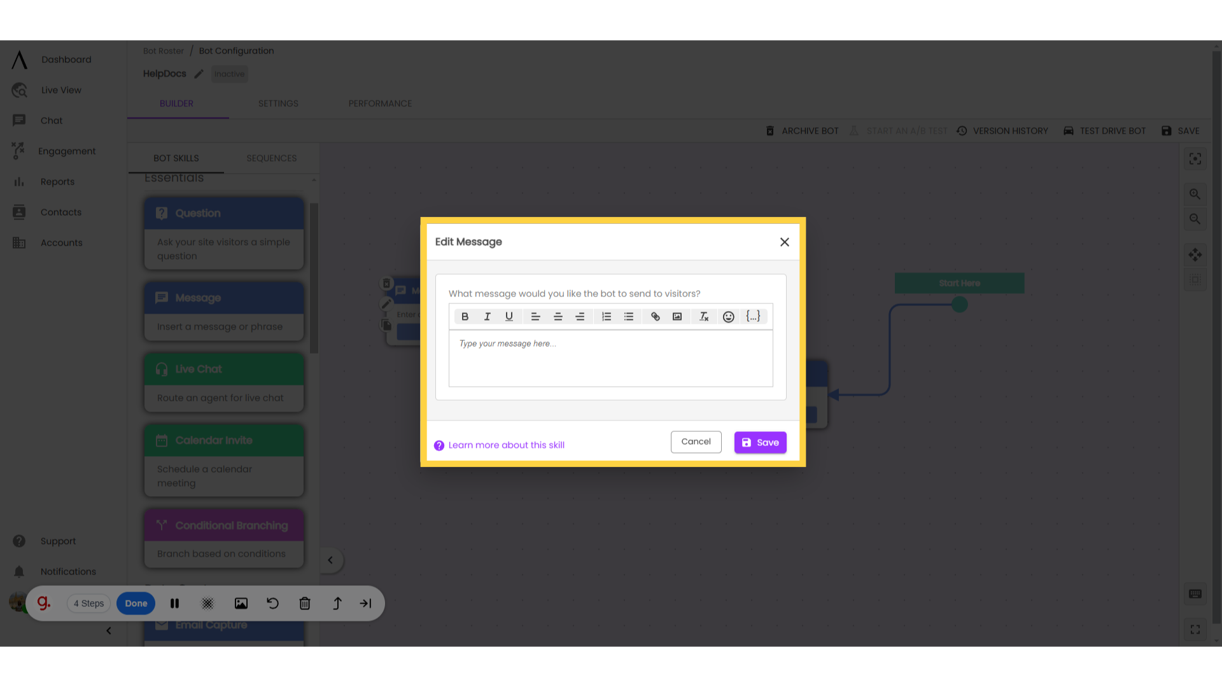This screenshot has width=1222, height=687.
Task: Toggle strikethrough formatting in editor
Action: pyautogui.click(x=704, y=316)
